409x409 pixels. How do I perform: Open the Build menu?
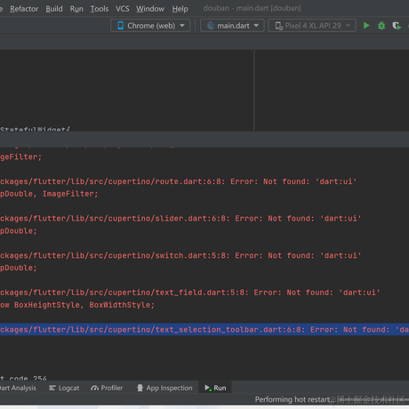[x=54, y=9]
